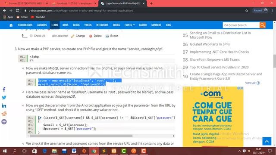Share article on Reddit
Image resolution: width=276 pixels, height=155 pixels.
point(4,114)
